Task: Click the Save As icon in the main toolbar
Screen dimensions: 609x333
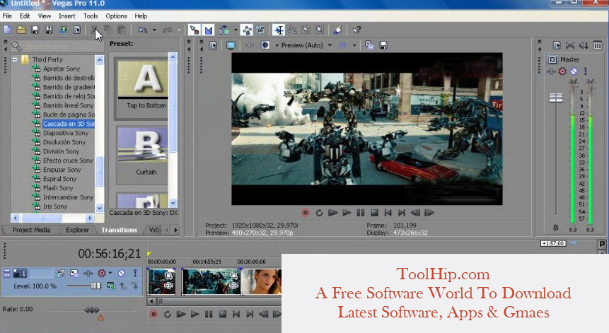Action: [49, 30]
